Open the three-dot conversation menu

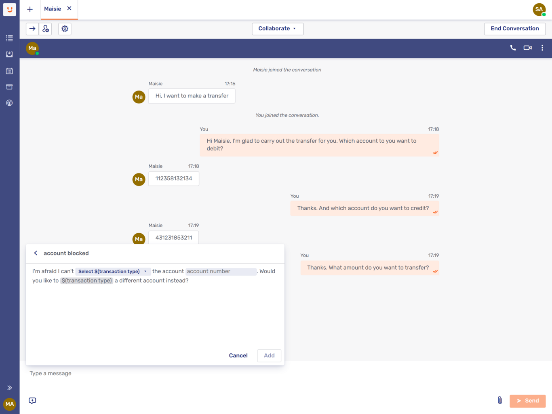[x=542, y=47]
